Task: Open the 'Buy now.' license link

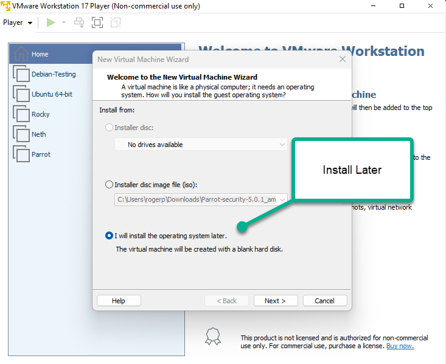Action: click(x=400, y=346)
